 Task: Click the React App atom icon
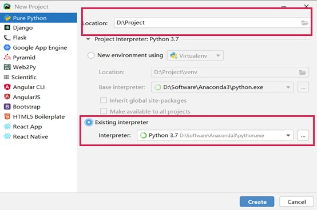pyautogui.click(x=7, y=127)
